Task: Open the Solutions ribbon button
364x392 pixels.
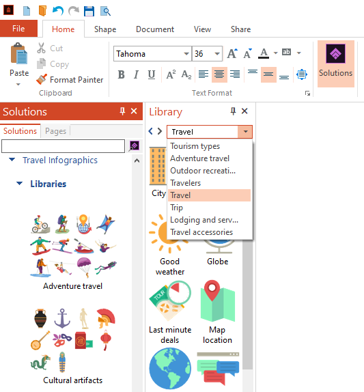Action: tap(336, 64)
